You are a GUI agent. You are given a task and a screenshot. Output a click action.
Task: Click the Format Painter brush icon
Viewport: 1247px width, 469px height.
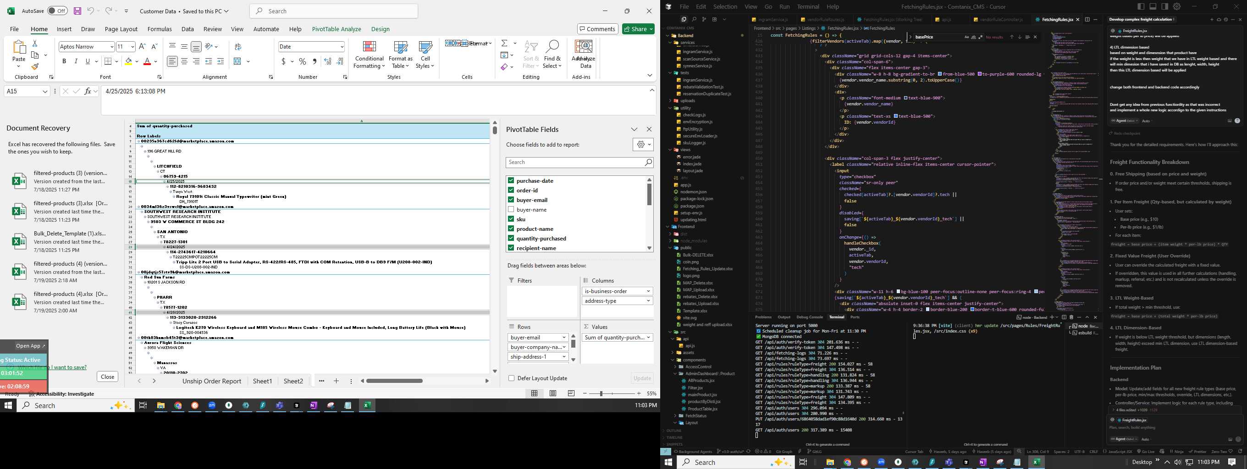(34, 66)
